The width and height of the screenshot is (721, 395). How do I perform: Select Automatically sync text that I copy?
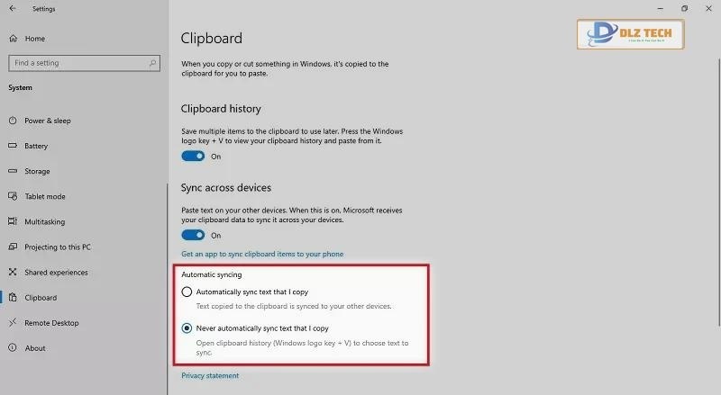(x=187, y=292)
